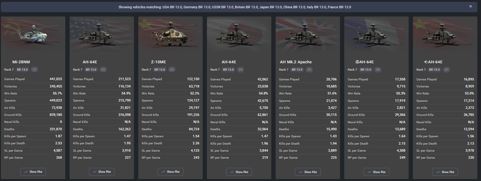Click BR 13.0 badge on AH Mk.2 Apache card
481x181 pixels.
(x=297, y=70)
